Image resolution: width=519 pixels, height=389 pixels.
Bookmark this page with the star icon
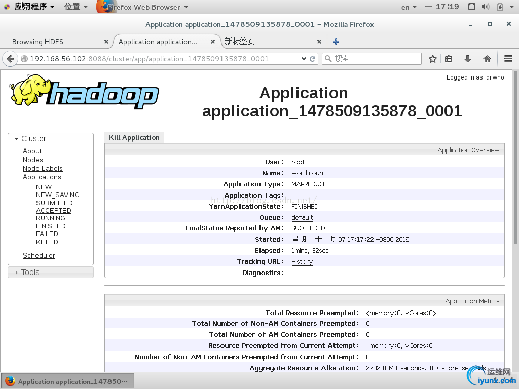click(432, 59)
